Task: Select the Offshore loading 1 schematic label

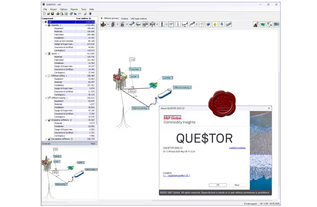Action: click(x=182, y=87)
